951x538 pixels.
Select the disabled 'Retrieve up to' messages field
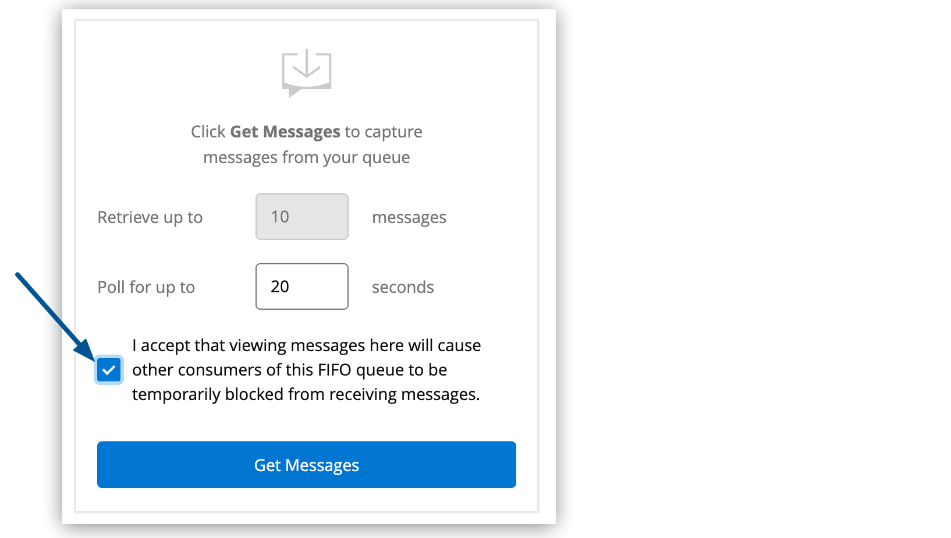pyautogui.click(x=301, y=216)
